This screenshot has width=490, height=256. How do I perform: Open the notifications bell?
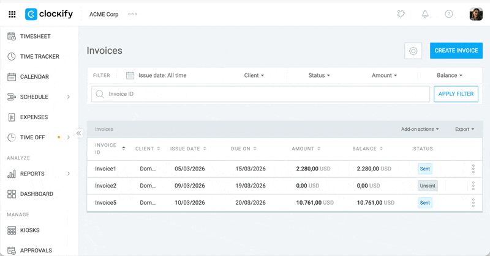pyautogui.click(x=425, y=14)
